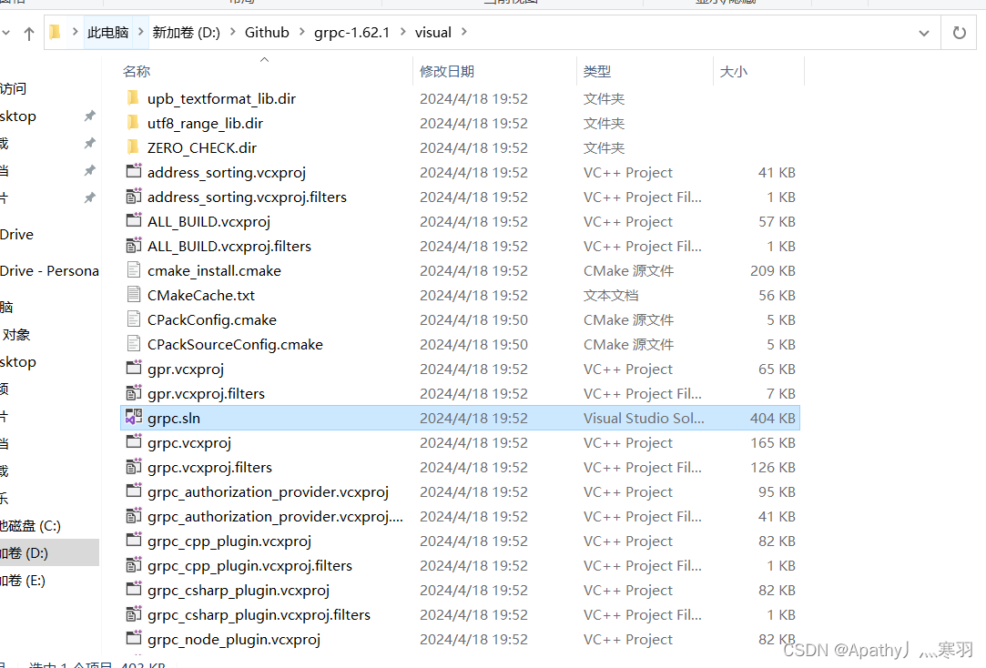This screenshot has width=986, height=668.
Task: Click the up-arrow navigation icon
Action: pos(28,32)
